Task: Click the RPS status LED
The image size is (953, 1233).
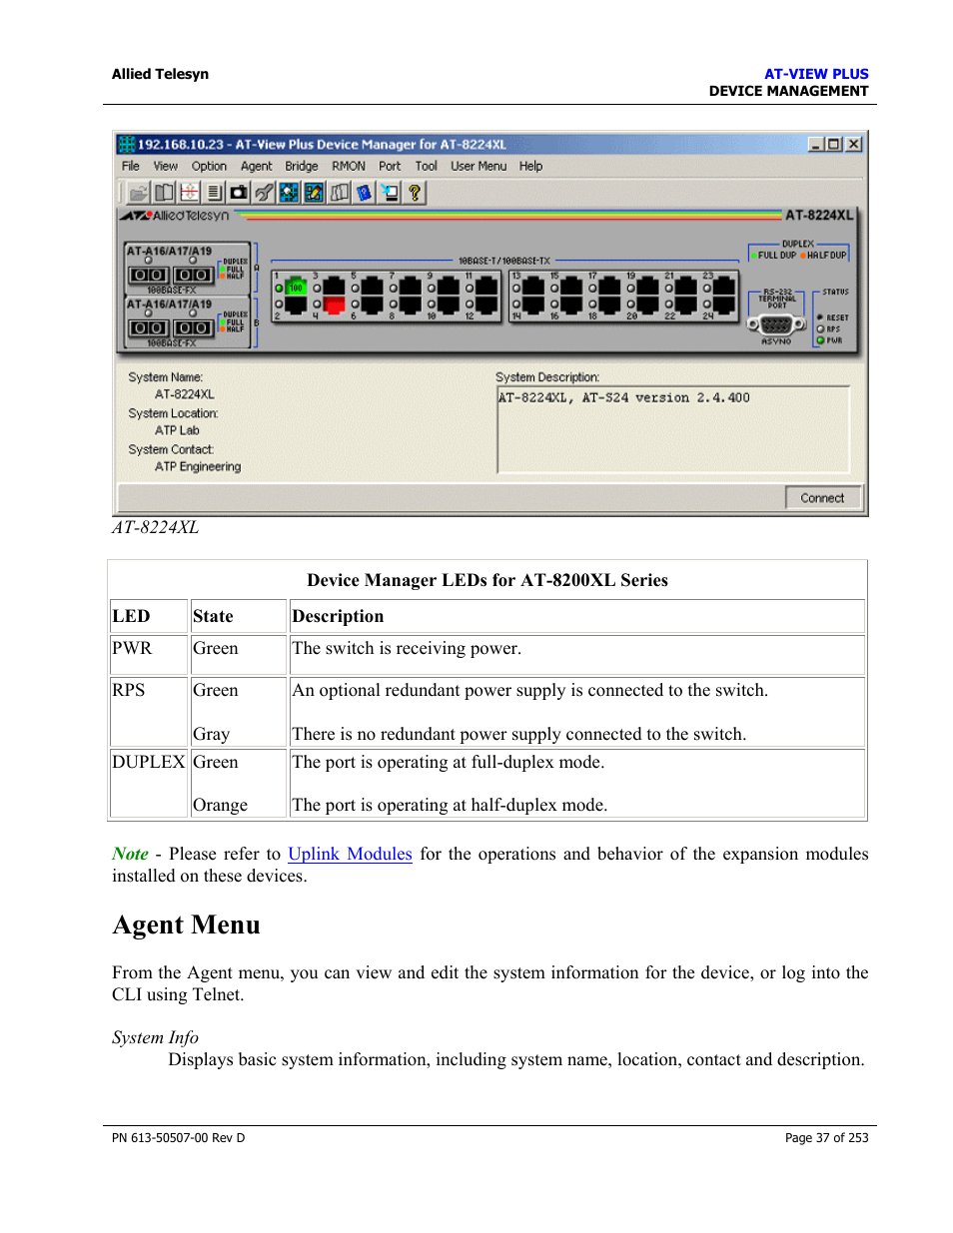Action: pos(821,328)
